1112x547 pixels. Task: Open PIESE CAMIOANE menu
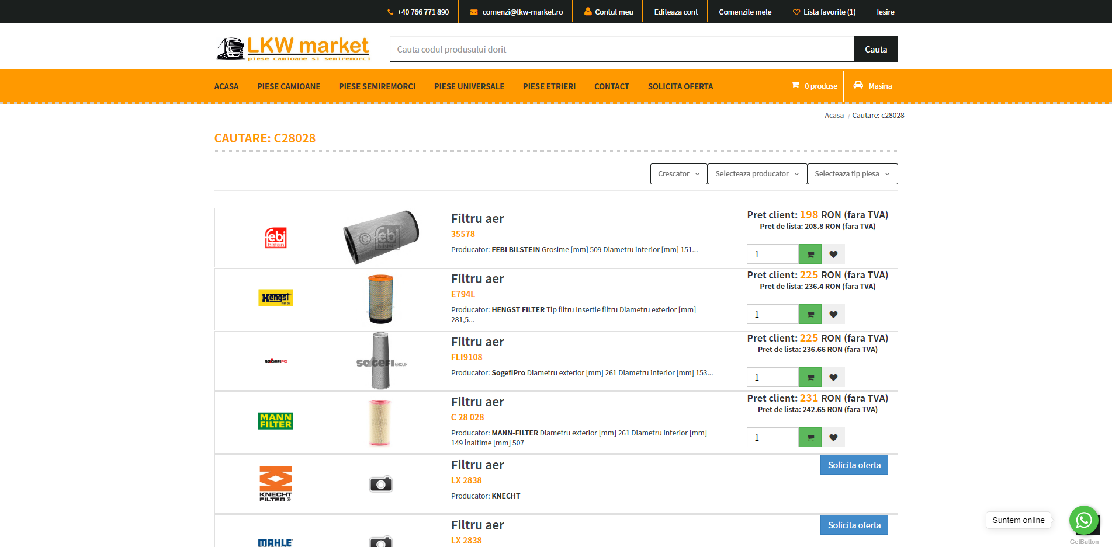pyautogui.click(x=289, y=86)
